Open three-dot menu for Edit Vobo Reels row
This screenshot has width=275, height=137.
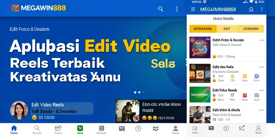tap(262, 90)
